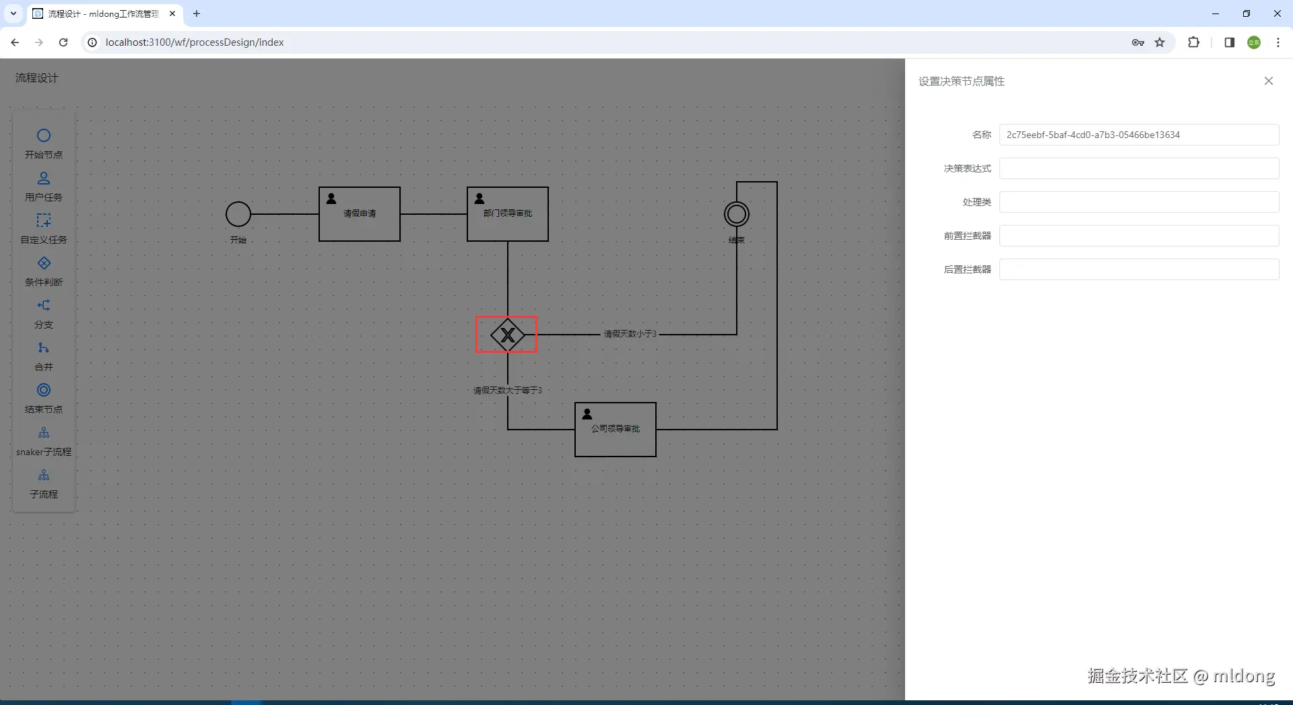Select the 条件判断 decision tool

click(x=44, y=271)
